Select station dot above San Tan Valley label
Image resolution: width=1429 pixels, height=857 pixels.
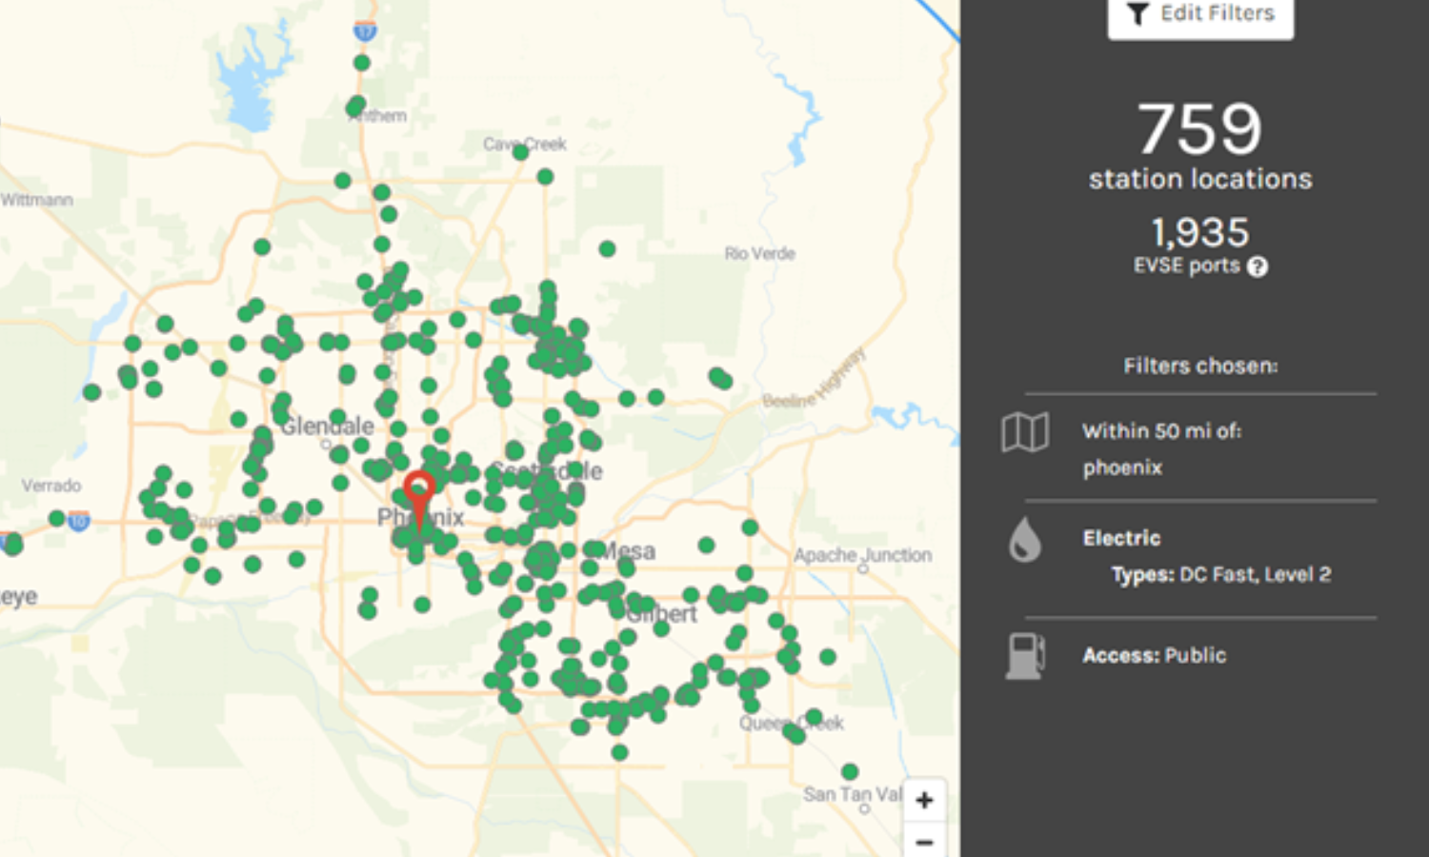click(850, 771)
